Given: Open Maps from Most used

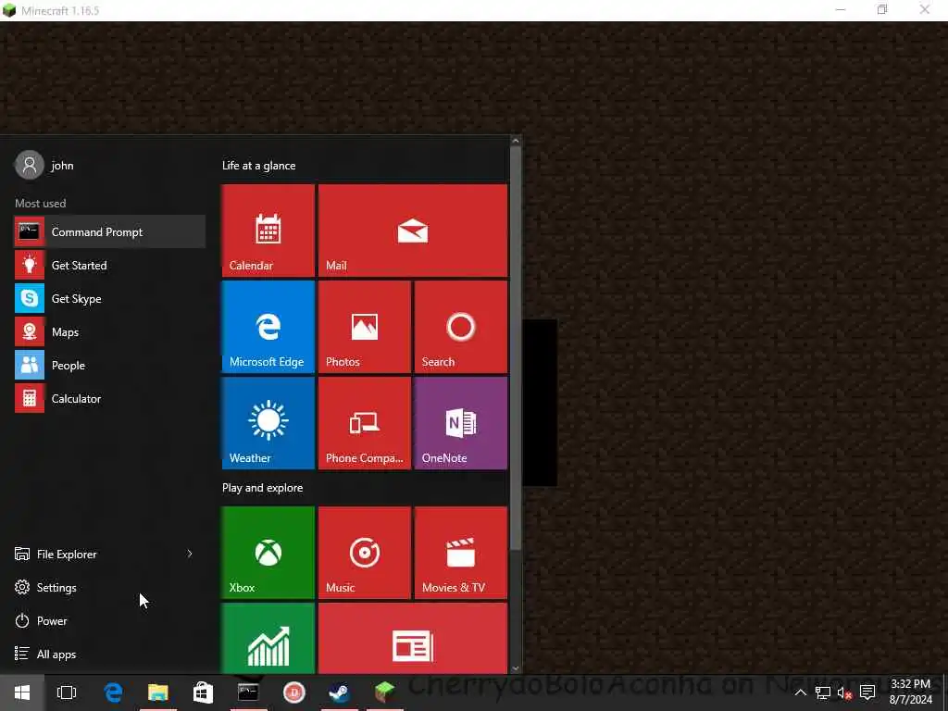Looking at the screenshot, I should click(109, 331).
